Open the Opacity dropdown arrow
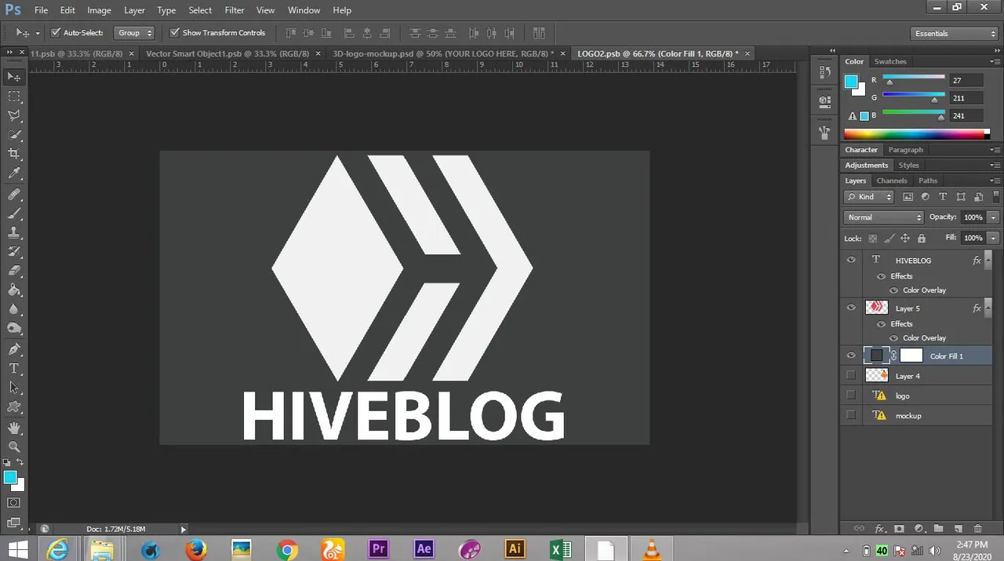This screenshot has width=1004, height=561. 994,217
